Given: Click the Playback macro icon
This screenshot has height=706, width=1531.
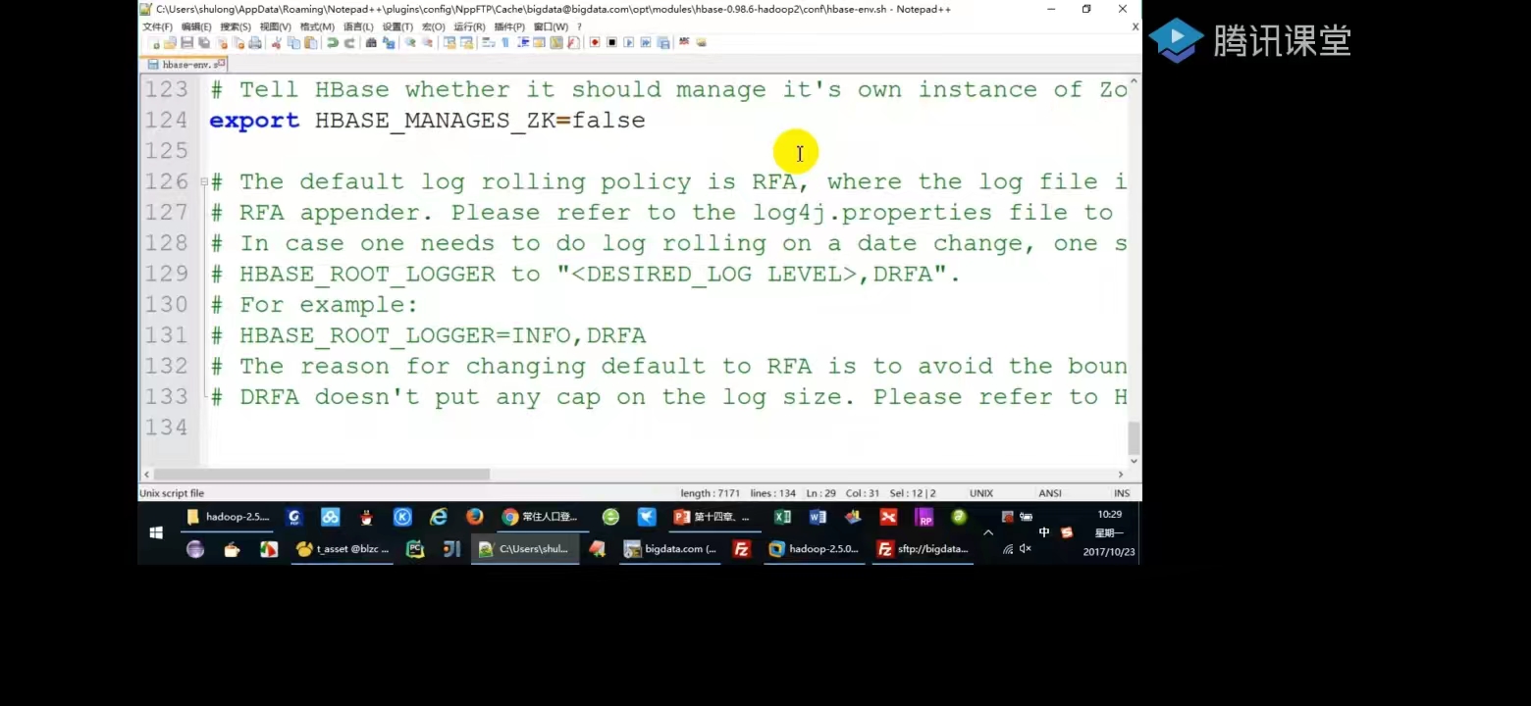Looking at the screenshot, I should click(x=629, y=42).
